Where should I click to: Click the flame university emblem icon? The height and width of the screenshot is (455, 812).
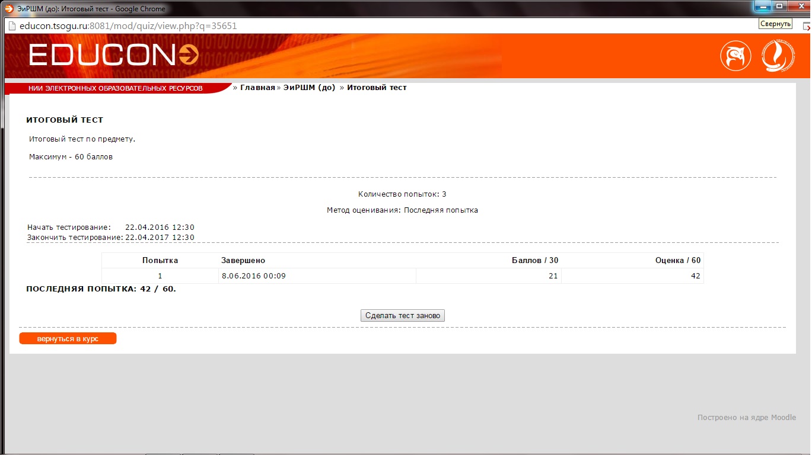(776, 56)
